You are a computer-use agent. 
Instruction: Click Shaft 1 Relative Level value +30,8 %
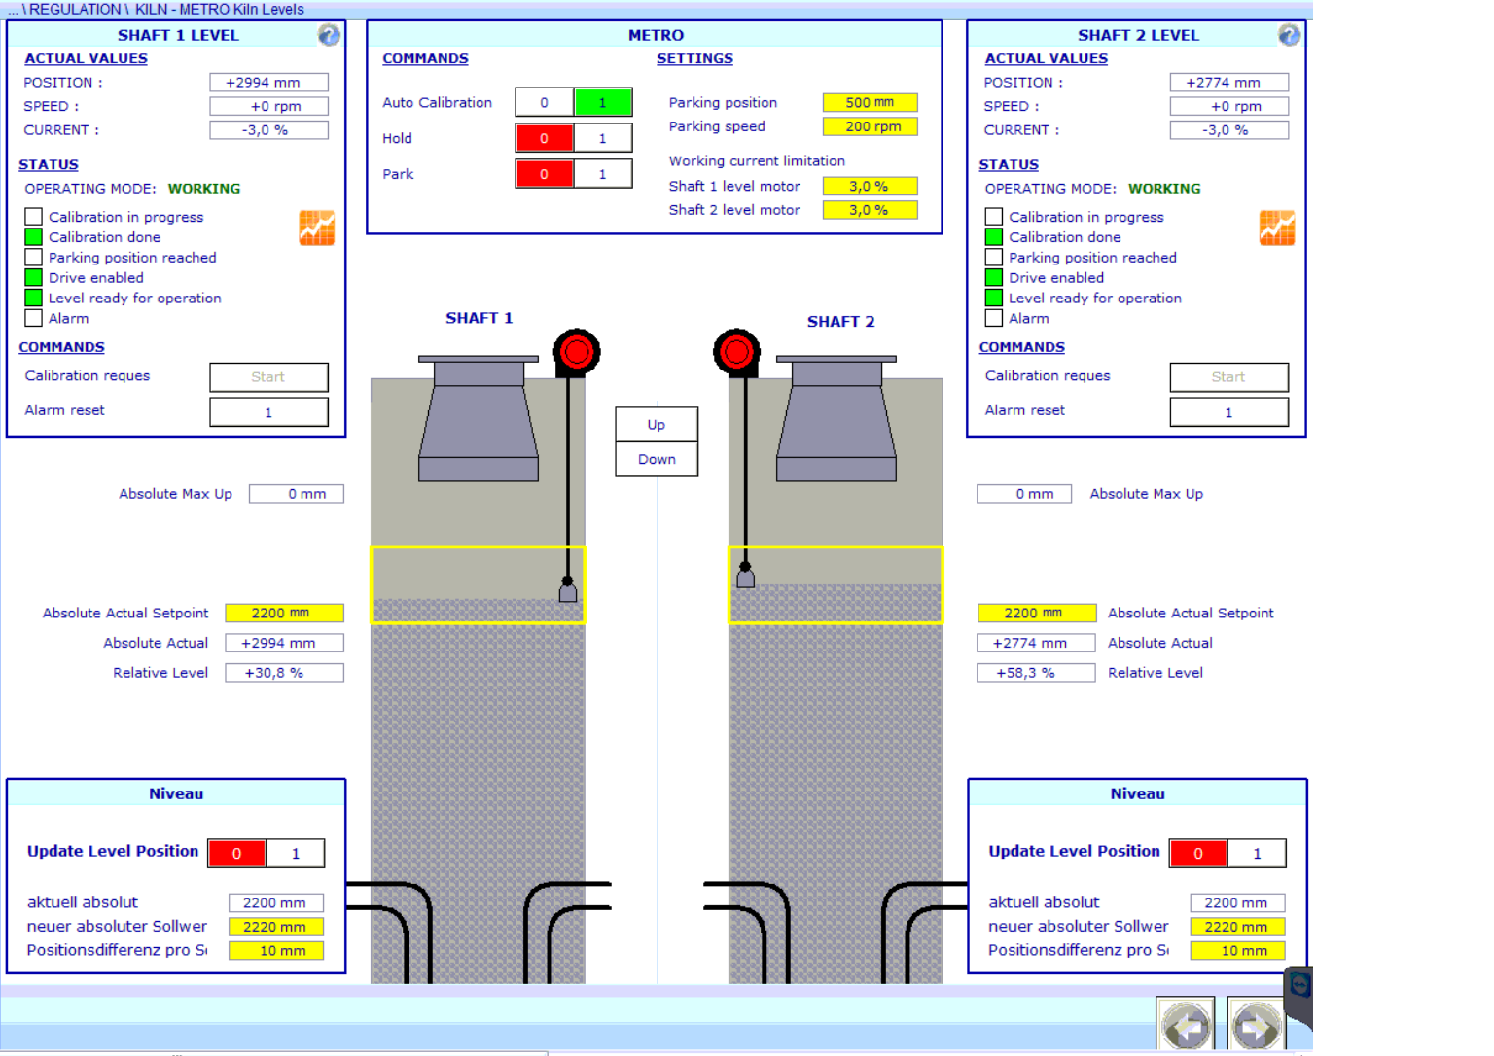pos(284,673)
